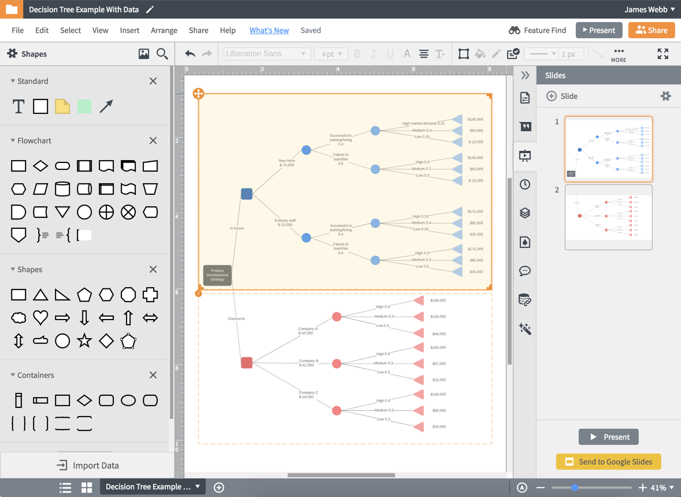Open the 8 pt font size dropdown
This screenshot has width=681, height=497.
tap(331, 54)
